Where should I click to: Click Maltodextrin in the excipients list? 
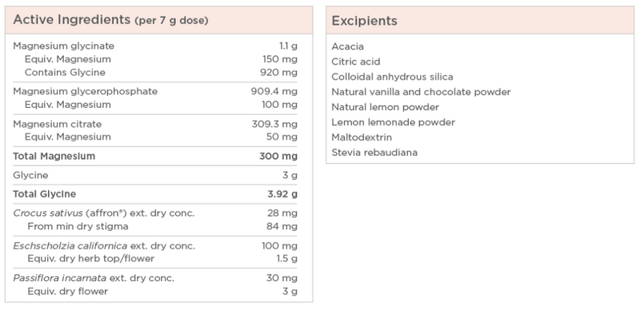click(x=362, y=137)
